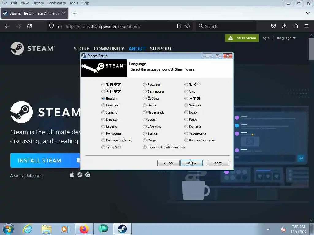Close the Steam browser tab
The width and height of the screenshot is (314, 235).
[63, 13]
